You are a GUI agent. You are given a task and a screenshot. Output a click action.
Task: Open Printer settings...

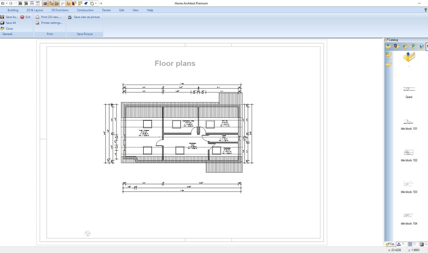(49, 23)
